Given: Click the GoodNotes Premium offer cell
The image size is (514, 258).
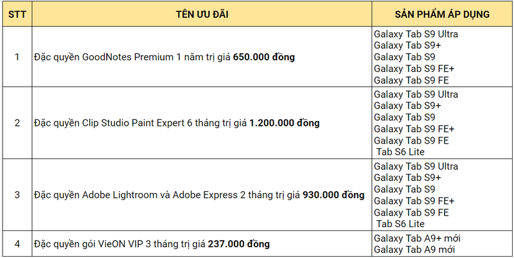Looking at the screenshot, I should click(202, 57).
